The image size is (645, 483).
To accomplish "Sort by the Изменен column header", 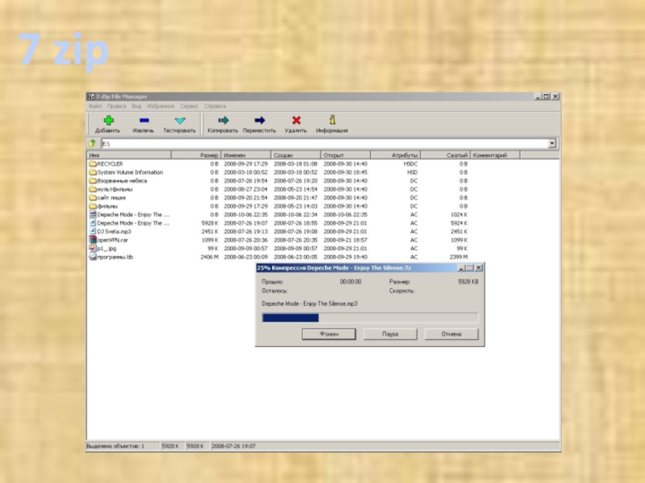I will [246, 155].
